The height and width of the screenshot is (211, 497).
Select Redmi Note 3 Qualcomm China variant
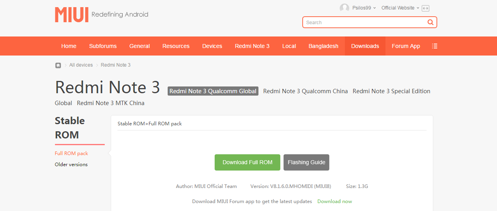tap(305, 91)
